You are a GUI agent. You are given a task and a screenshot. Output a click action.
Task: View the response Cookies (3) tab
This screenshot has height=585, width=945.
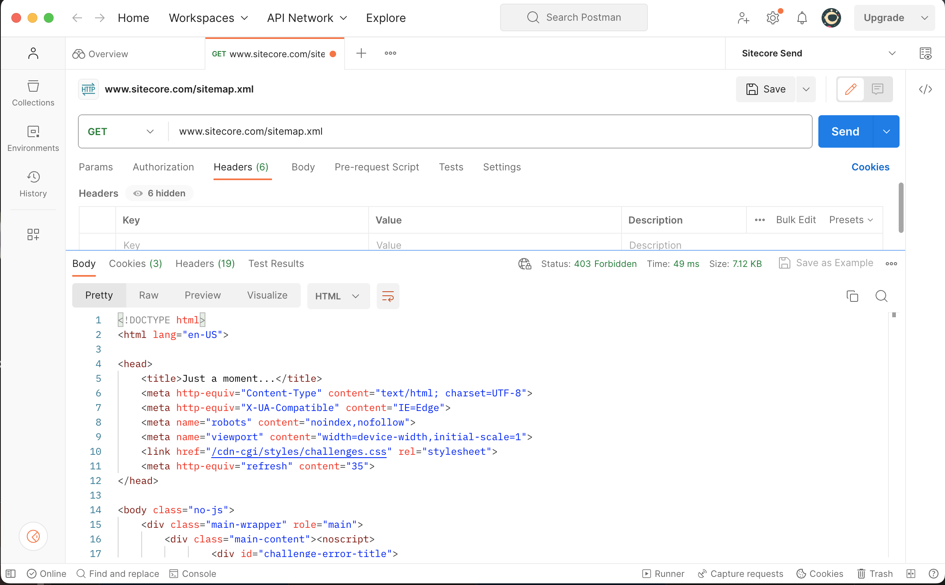[x=136, y=264]
